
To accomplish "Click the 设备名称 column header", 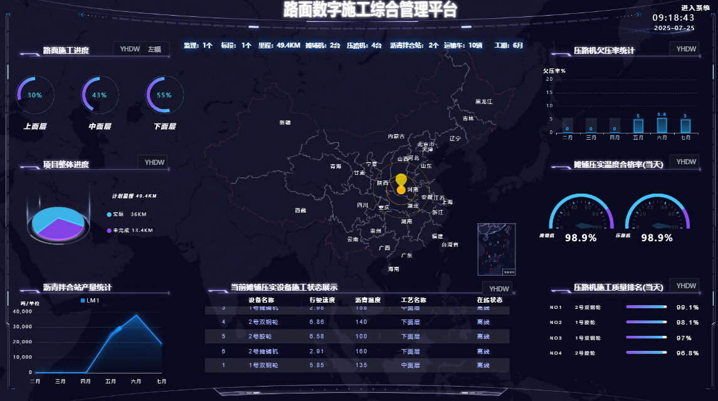I will [x=261, y=300].
